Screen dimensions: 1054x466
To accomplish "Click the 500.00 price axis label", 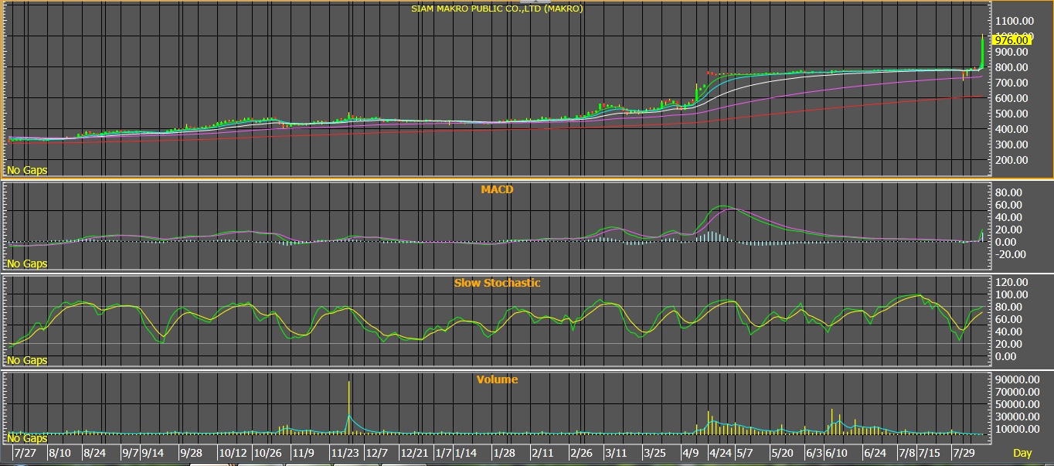I will pos(1013,114).
